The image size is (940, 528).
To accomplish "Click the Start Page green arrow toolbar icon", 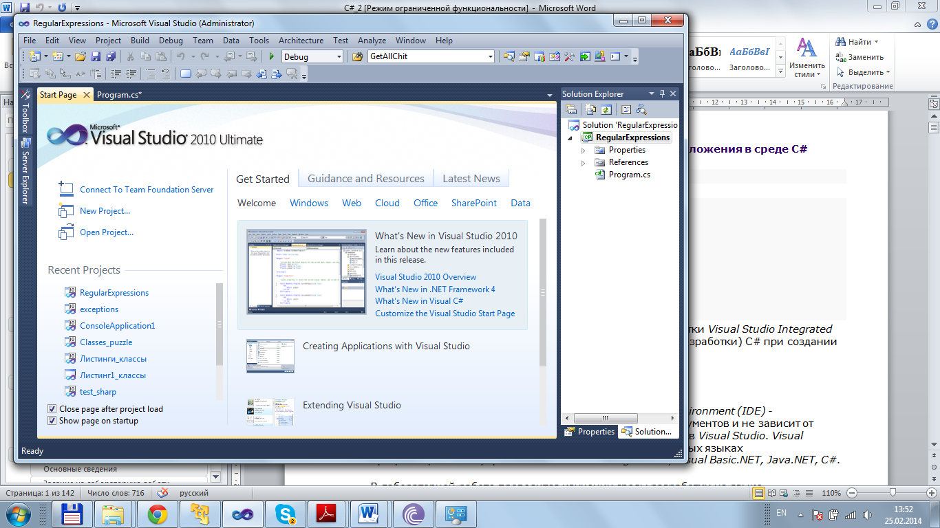I will point(585,56).
